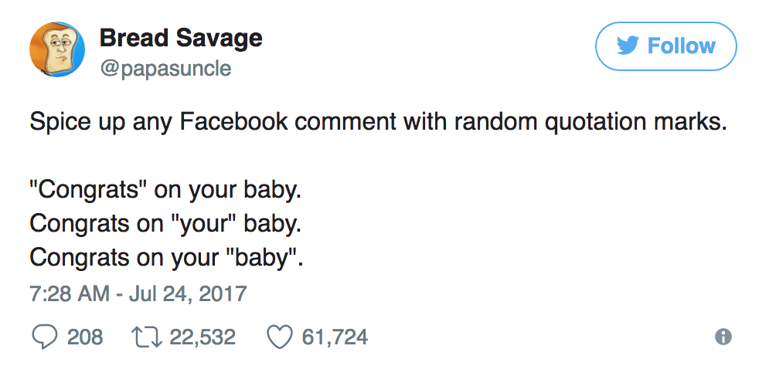Image resolution: width=759 pixels, height=366 pixels.
Task: Select the 208 replies count
Action: click(85, 337)
